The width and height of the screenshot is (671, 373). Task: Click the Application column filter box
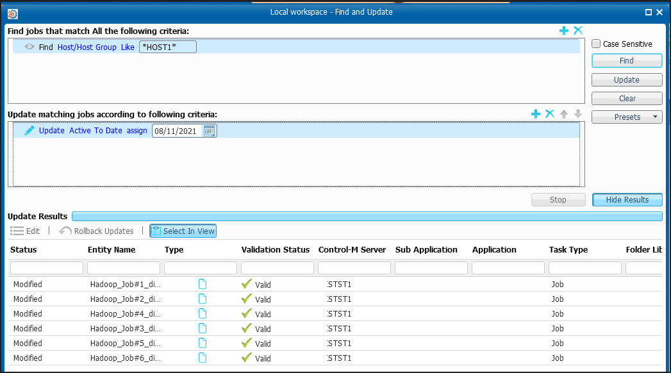pos(508,268)
